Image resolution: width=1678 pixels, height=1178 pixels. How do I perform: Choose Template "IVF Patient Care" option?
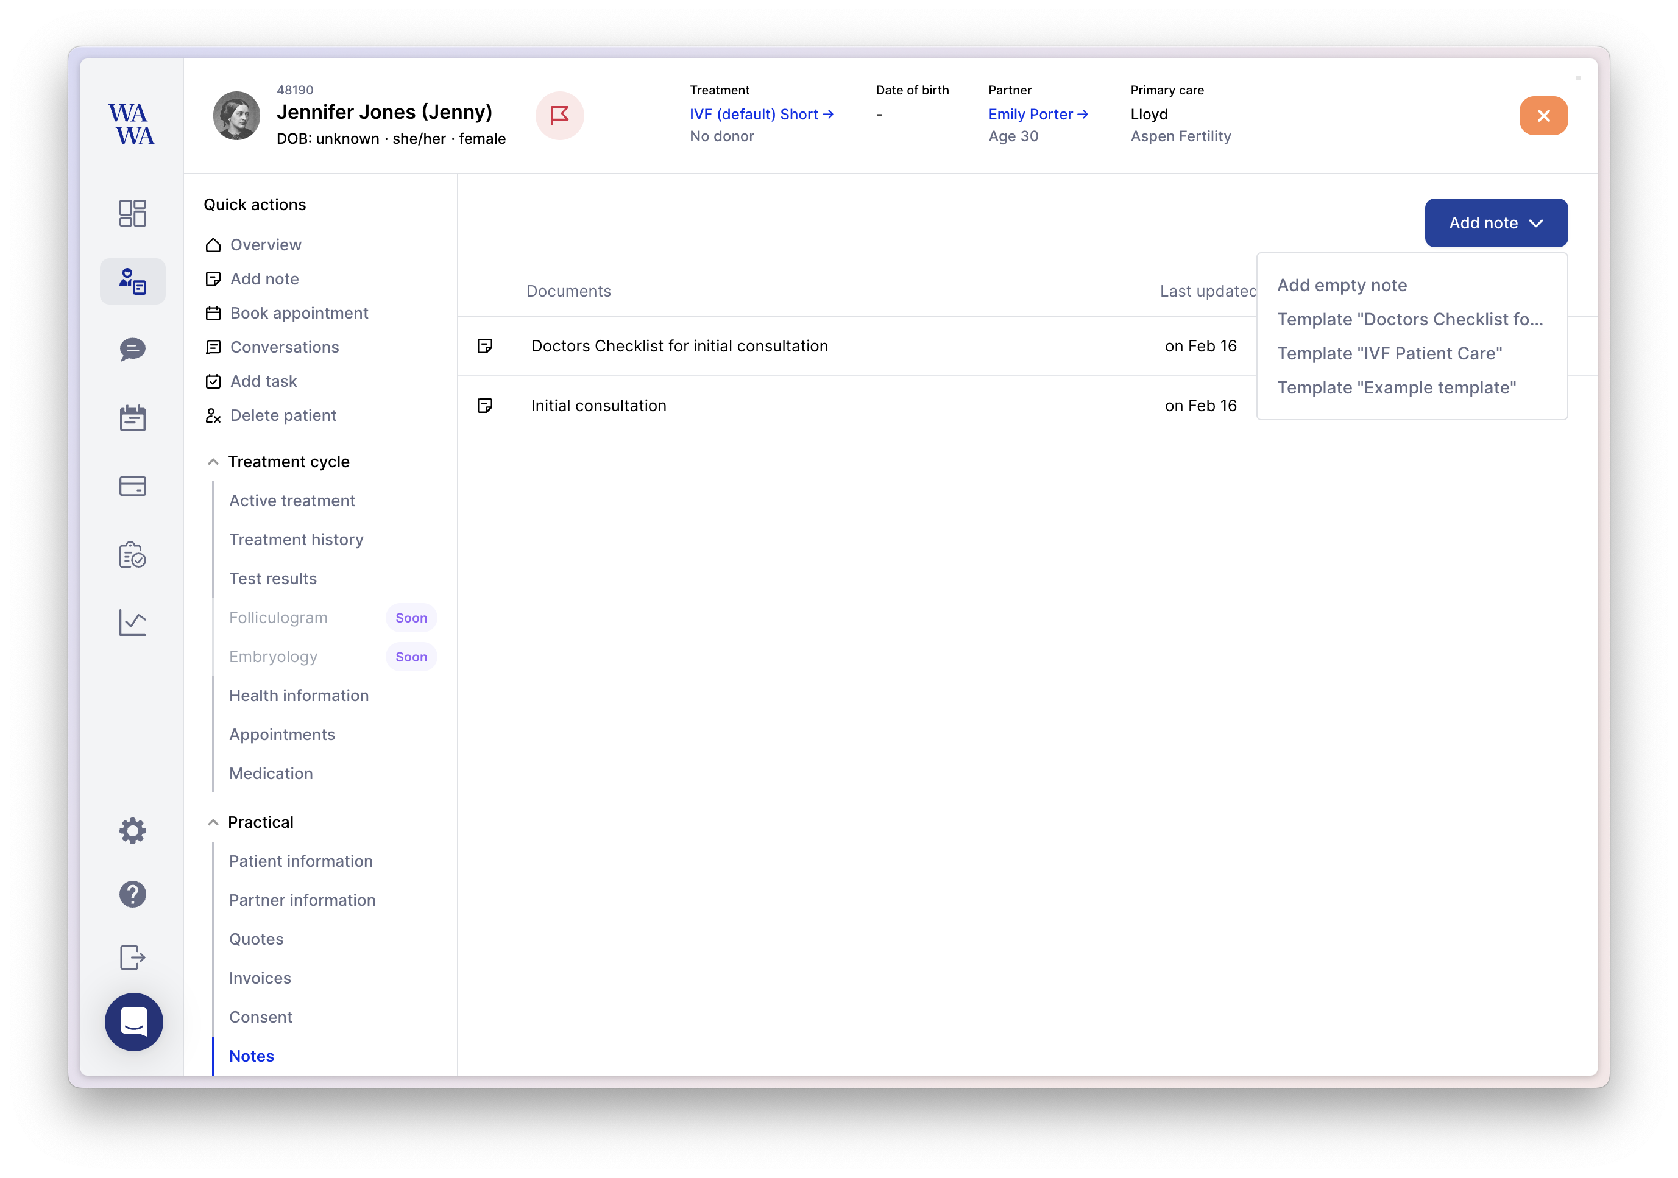1389,354
